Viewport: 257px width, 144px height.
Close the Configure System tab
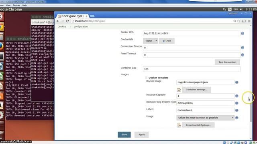(87, 16)
